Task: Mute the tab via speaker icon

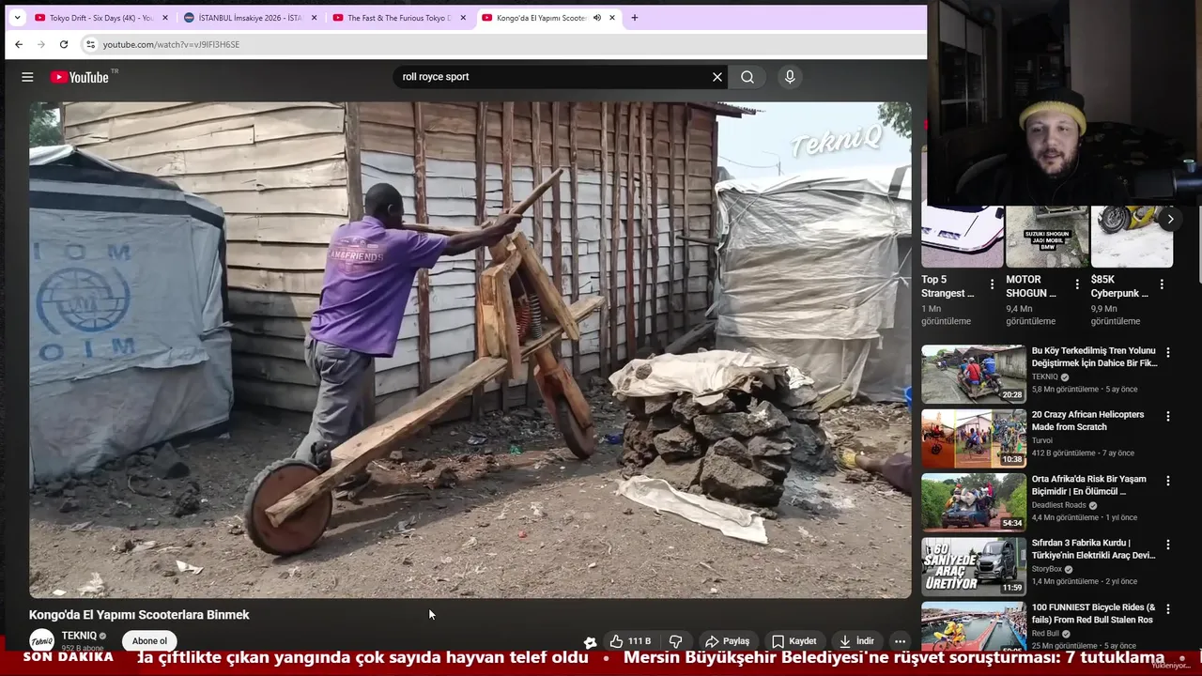Action: 596,18
